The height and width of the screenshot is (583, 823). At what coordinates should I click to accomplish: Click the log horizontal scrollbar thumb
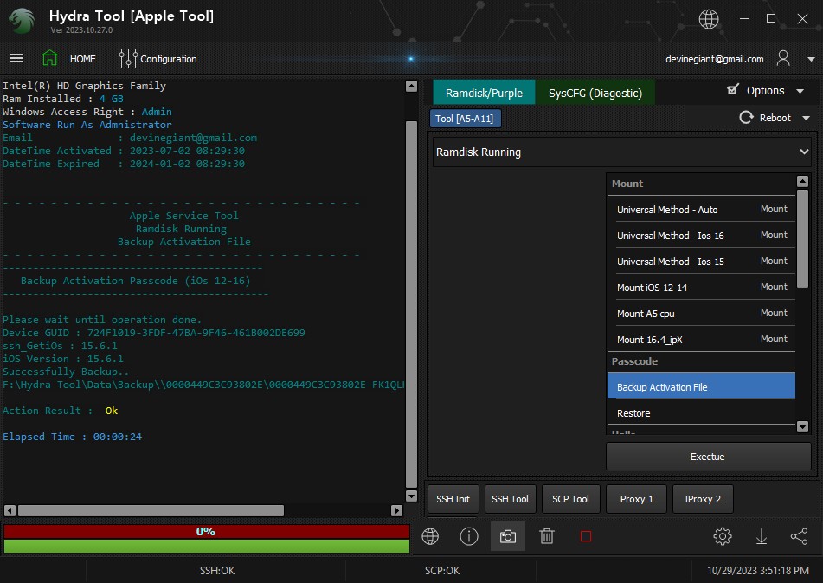pyautogui.click(x=151, y=510)
